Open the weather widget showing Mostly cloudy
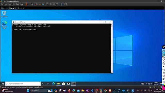Screen dimensions: 165x93 7,91
